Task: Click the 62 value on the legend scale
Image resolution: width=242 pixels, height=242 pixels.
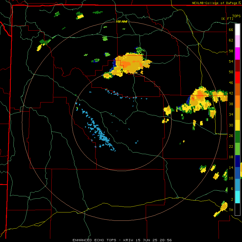Action: [231, 40]
